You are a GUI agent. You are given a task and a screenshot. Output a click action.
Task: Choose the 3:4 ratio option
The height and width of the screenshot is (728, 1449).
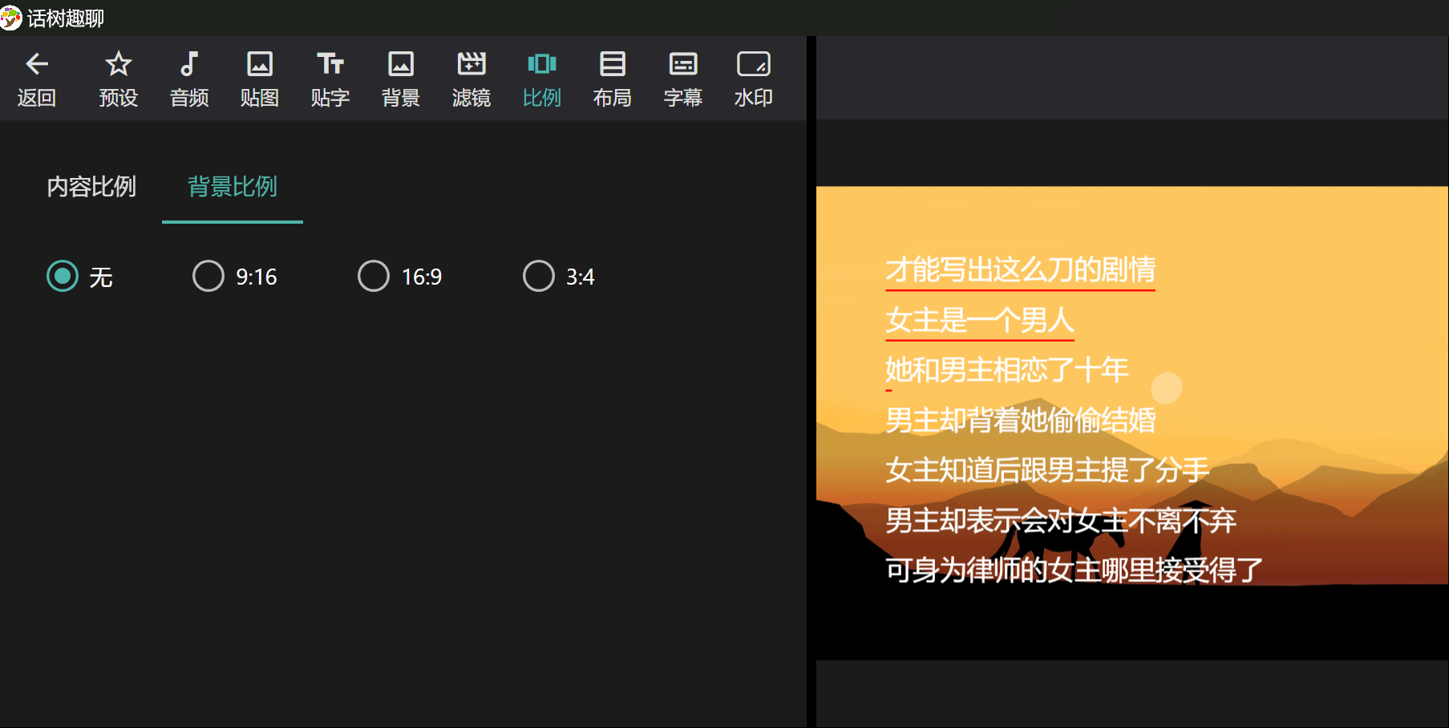pos(539,276)
